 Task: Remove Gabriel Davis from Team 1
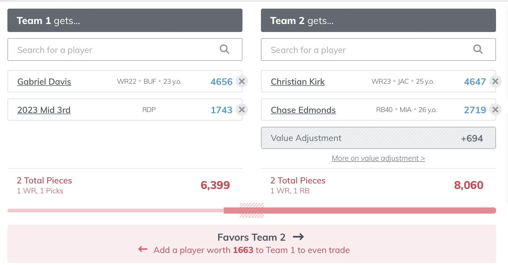(x=242, y=82)
